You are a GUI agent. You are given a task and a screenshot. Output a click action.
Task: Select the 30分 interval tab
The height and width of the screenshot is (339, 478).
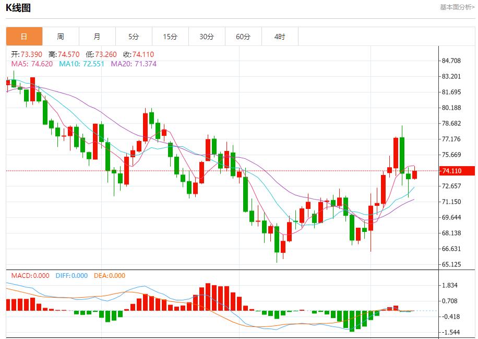[x=207, y=37]
